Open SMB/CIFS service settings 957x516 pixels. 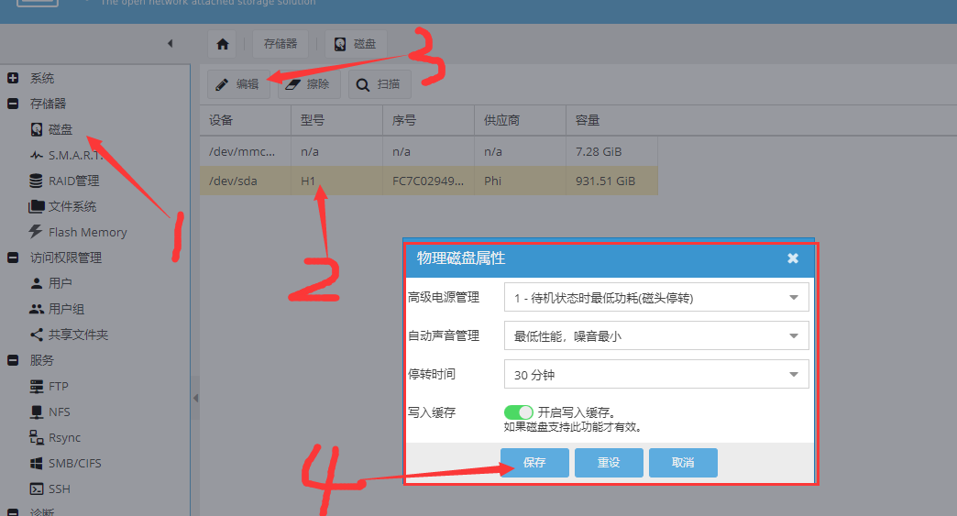65,464
